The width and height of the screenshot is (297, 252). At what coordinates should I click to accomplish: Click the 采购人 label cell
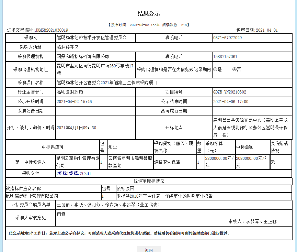[x=31, y=38]
